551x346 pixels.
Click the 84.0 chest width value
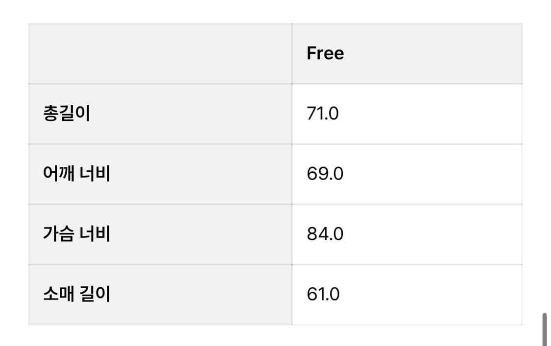pyautogui.click(x=325, y=234)
